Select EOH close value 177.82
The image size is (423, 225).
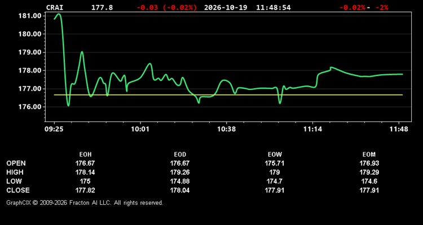(85, 190)
